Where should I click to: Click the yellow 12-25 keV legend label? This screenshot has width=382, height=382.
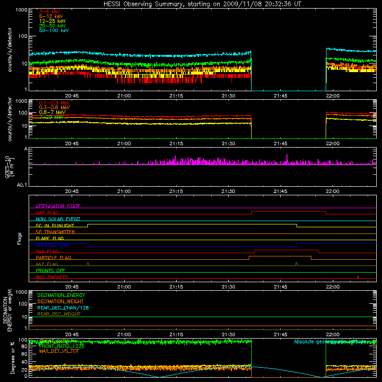[53, 21]
